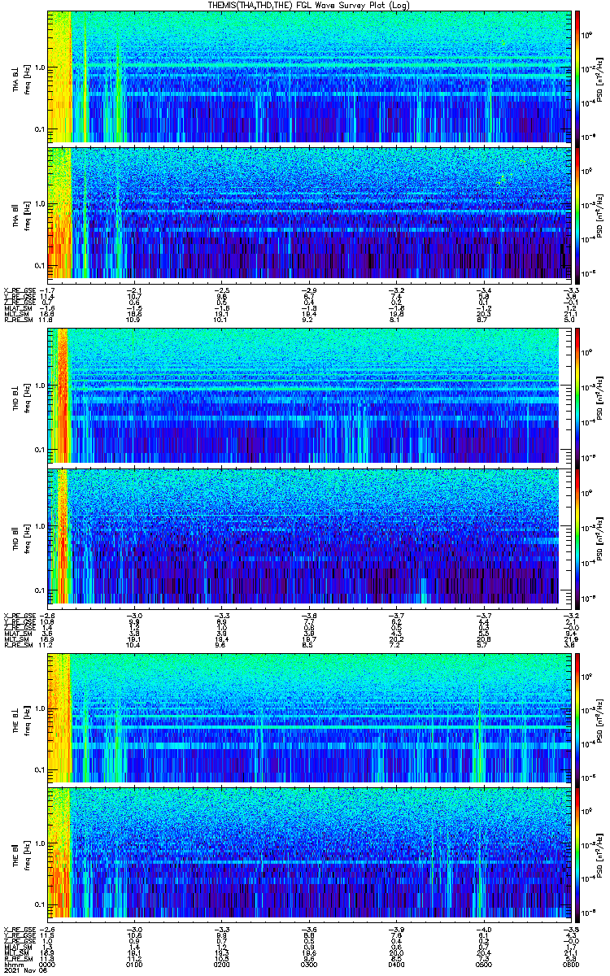Click the THA B∥ PSD color bar
This screenshot has height=976, width=610.
click(x=578, y=214)
